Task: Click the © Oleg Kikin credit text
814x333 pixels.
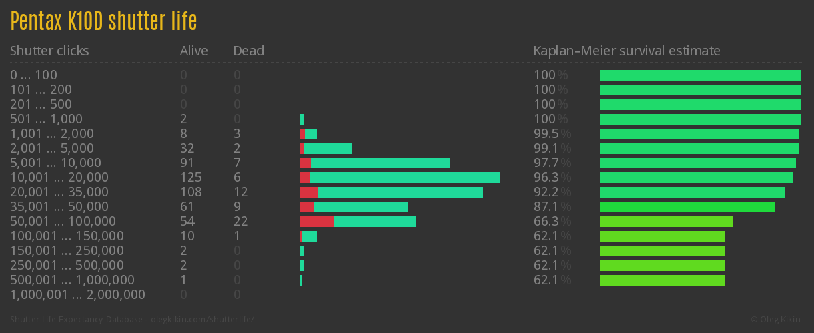Action: coord(777,320)
